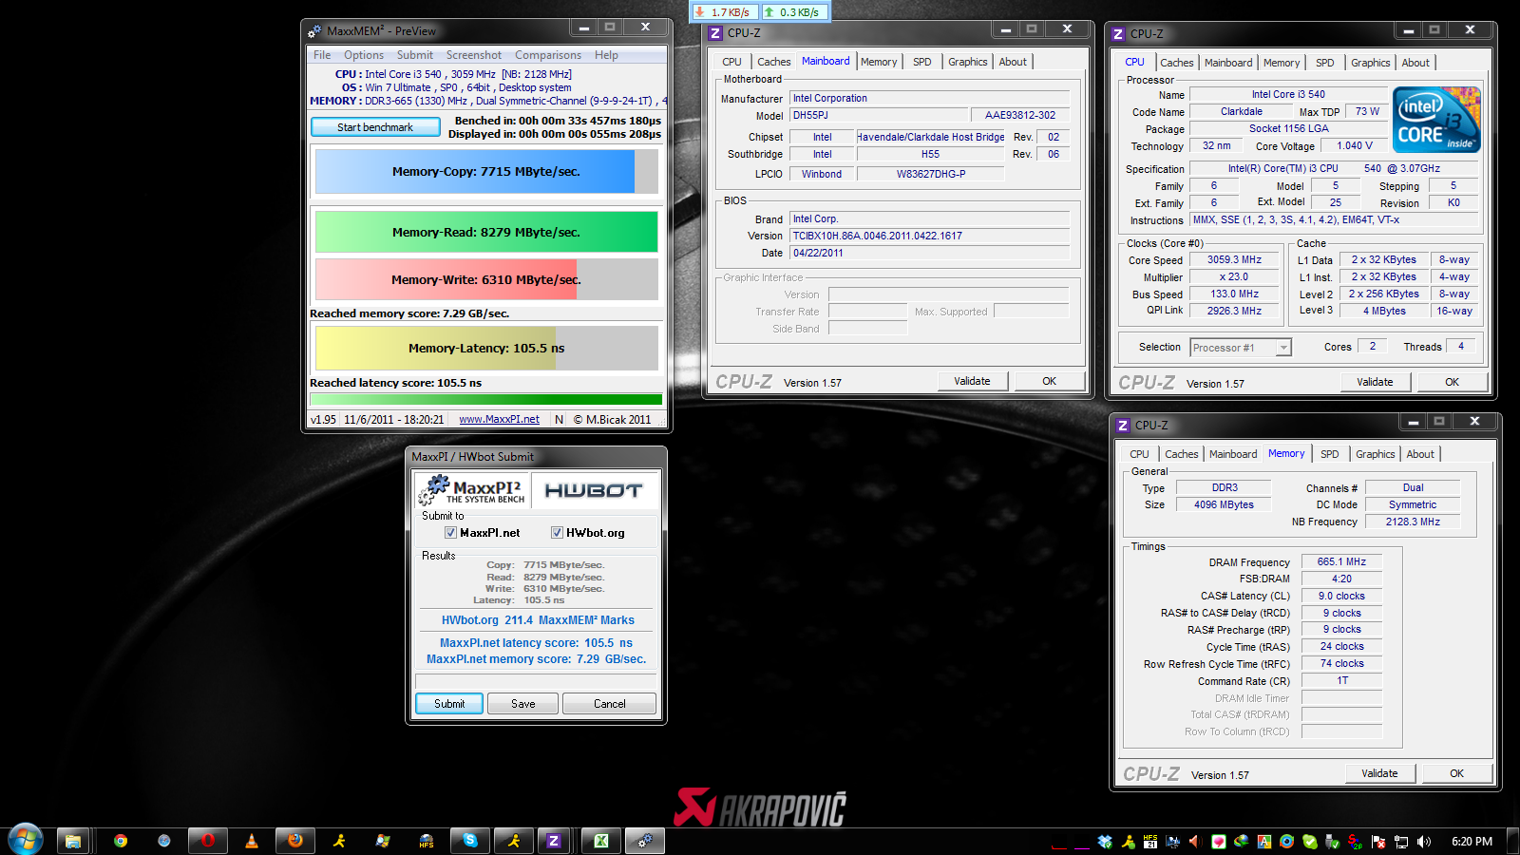
Task: Open the www.MaxxPI.net link
Action: click(499, 419)
